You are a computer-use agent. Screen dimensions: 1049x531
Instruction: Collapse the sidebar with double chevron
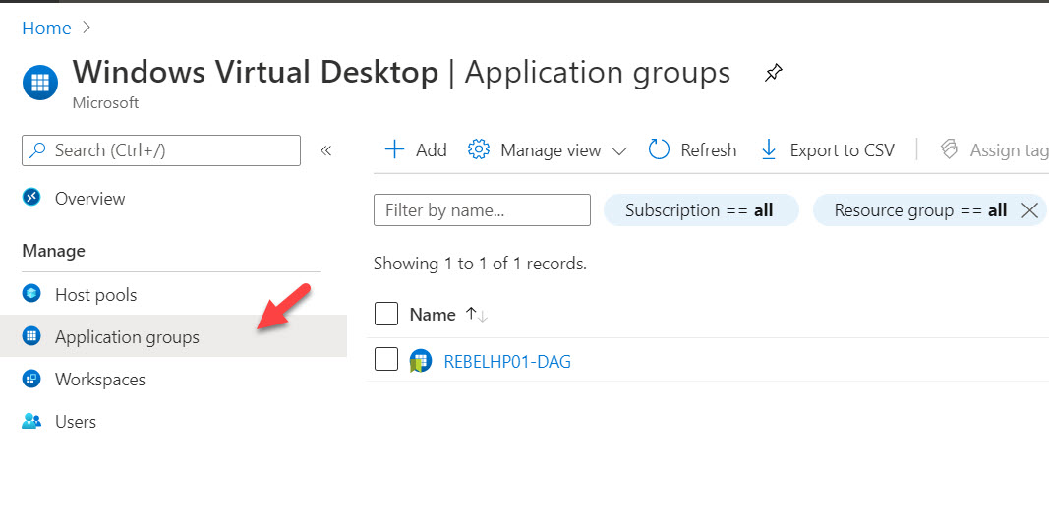[x=325, y=150]
